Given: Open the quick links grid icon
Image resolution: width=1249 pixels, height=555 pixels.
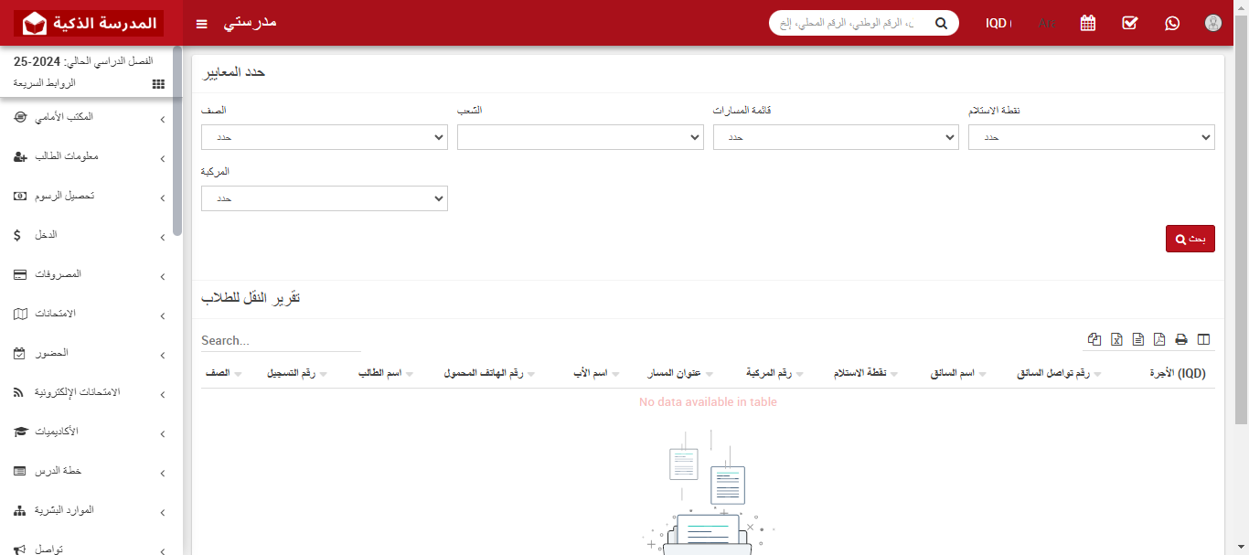Looking at the screenshot, I should (157, 83).
